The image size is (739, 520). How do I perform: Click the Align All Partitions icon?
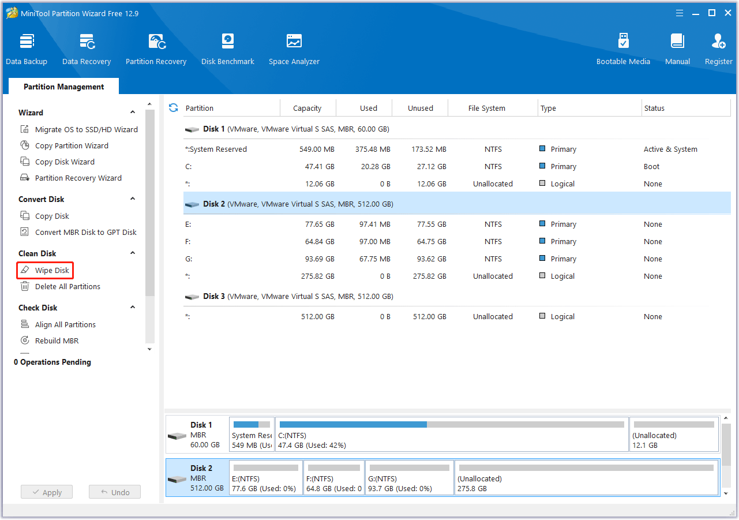tap(25, 324)
